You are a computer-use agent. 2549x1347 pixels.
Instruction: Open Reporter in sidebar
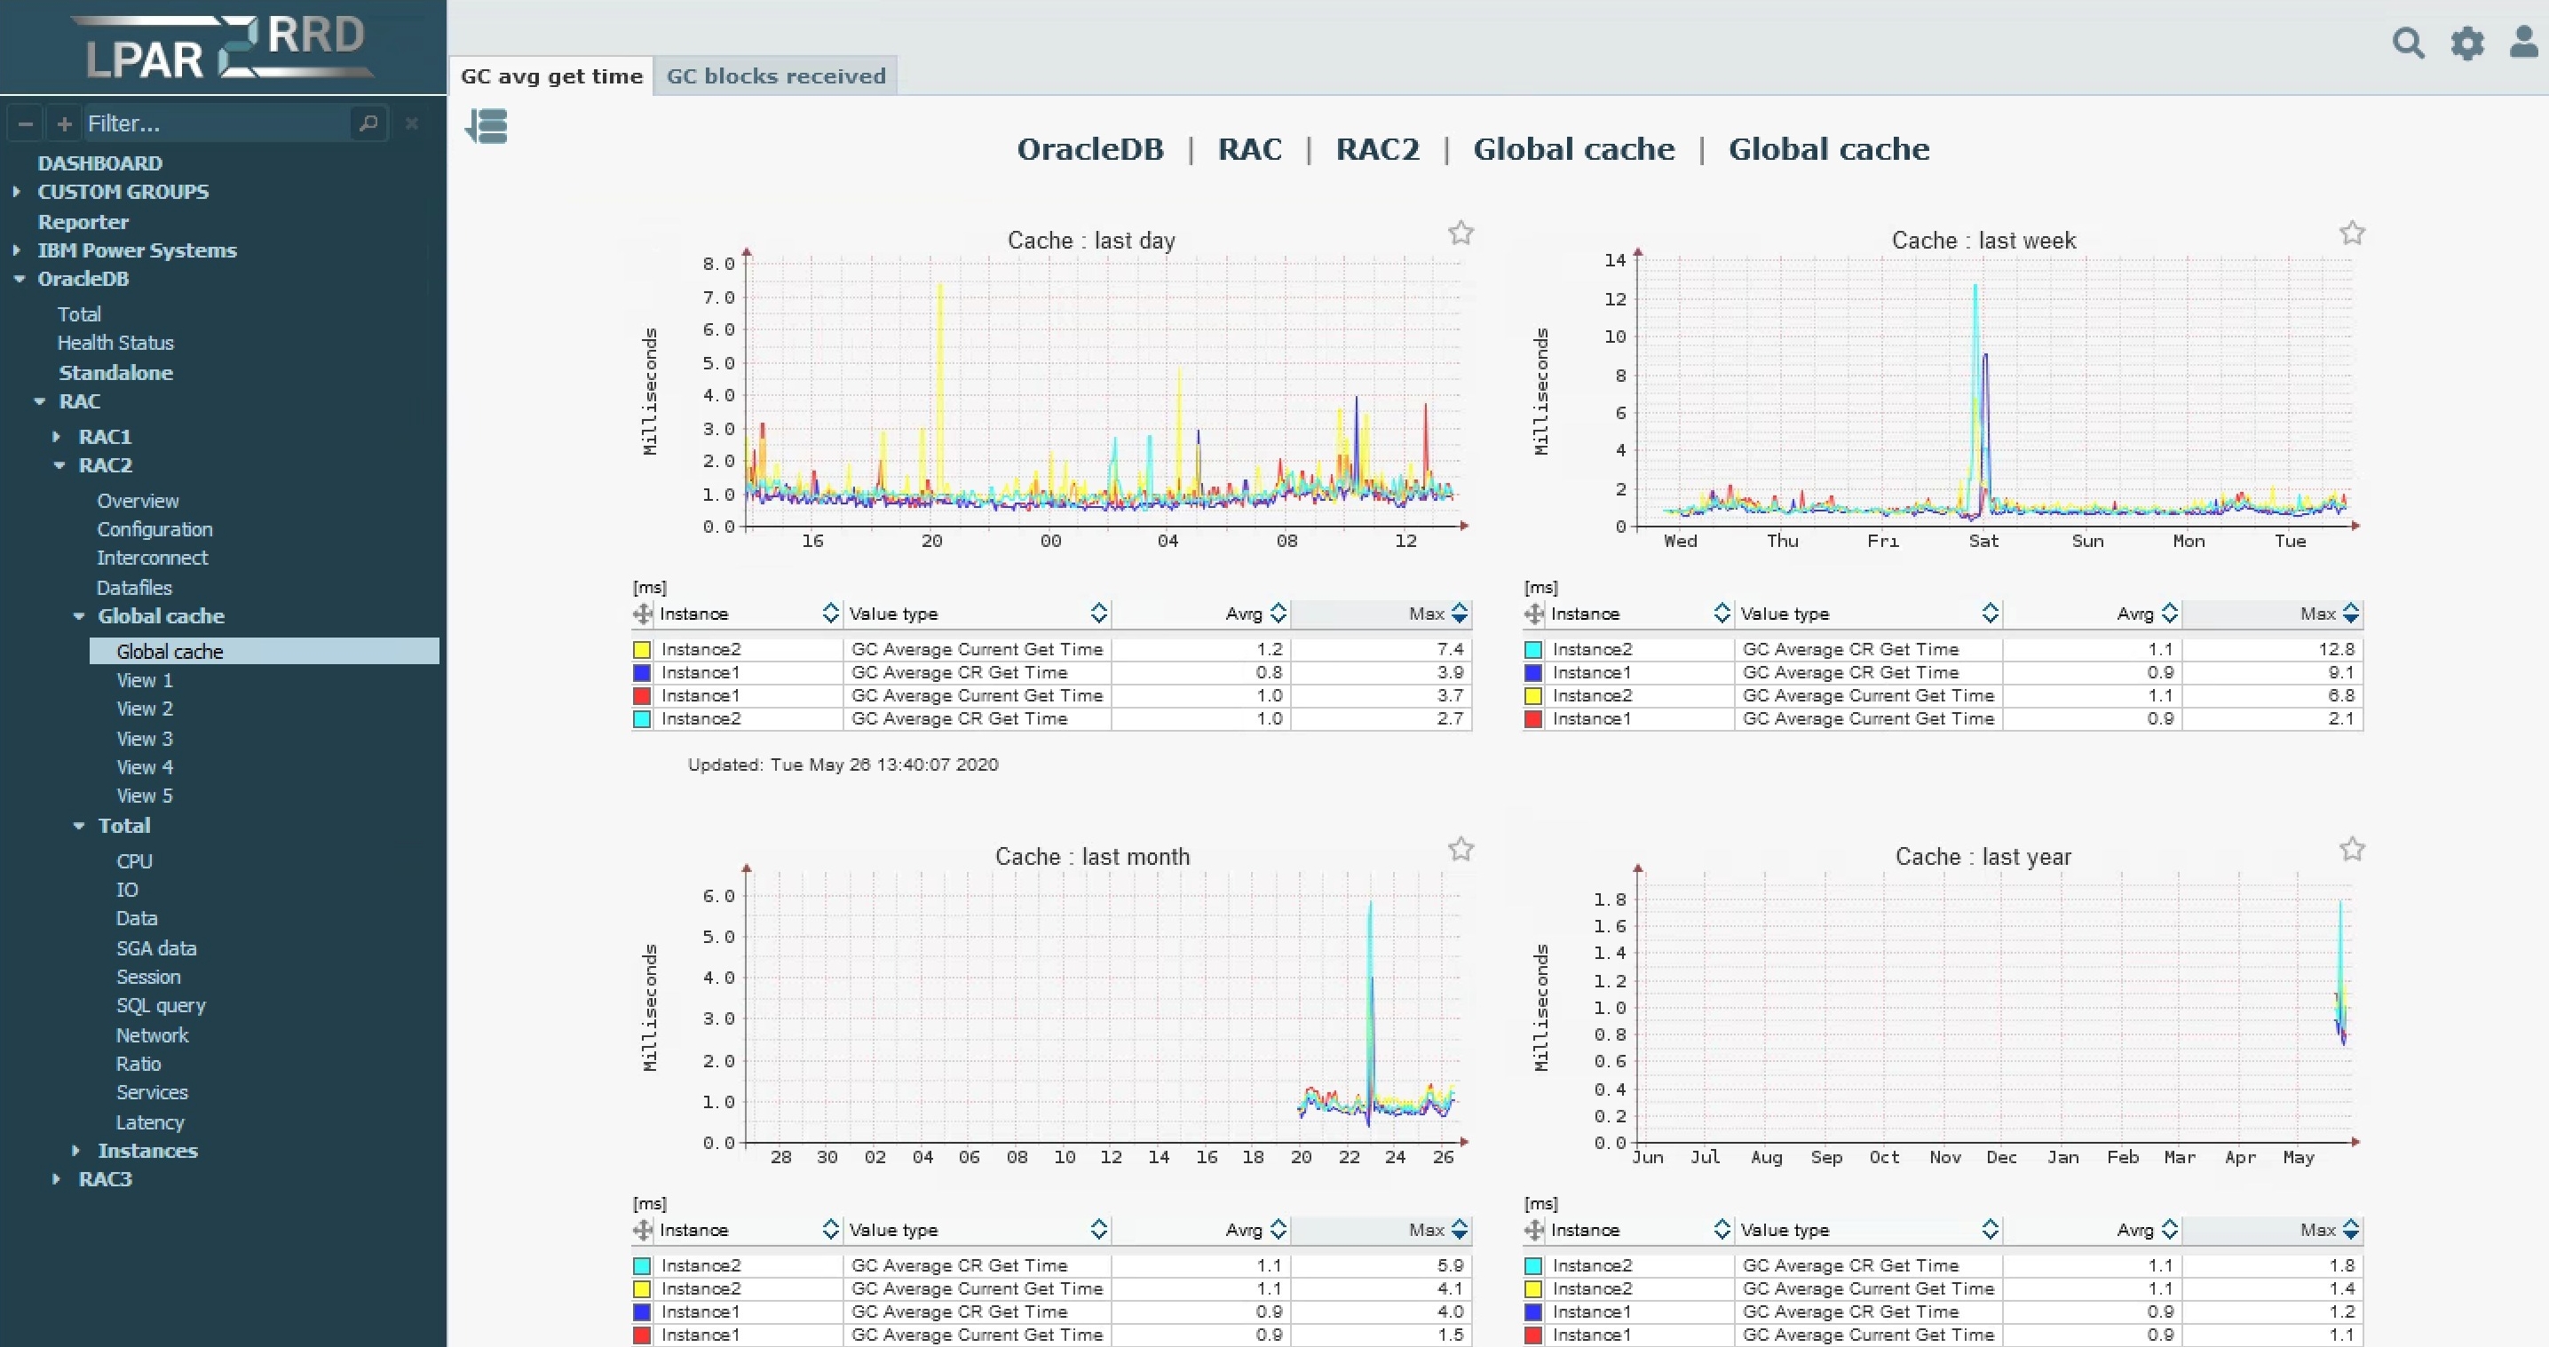[83, 222]
